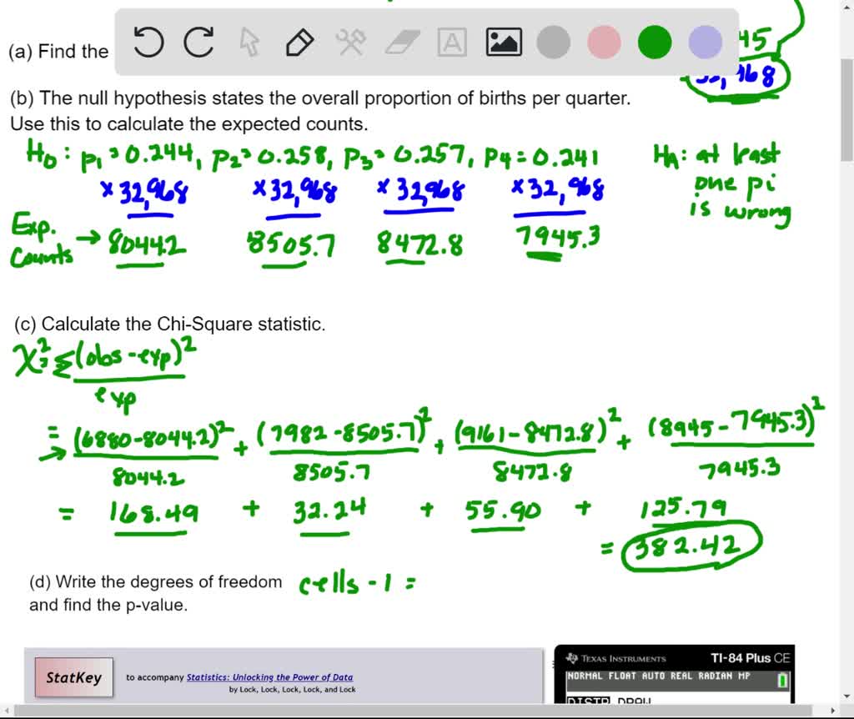The image size is (854, 719).
Task: Click the horizontal scrollbar at the bottom
Action: 414,711
